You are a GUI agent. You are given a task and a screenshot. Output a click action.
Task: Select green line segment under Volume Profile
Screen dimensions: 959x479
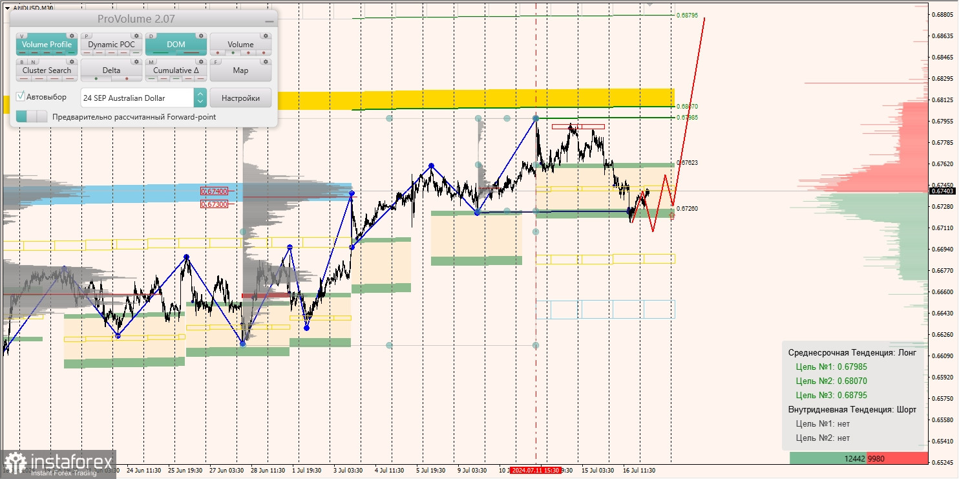point(71,52)
